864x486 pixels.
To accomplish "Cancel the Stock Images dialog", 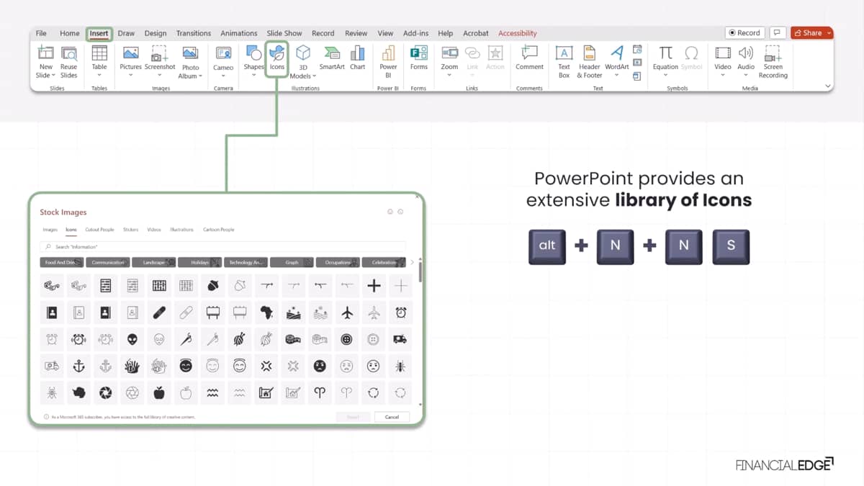I will point(392,417).
